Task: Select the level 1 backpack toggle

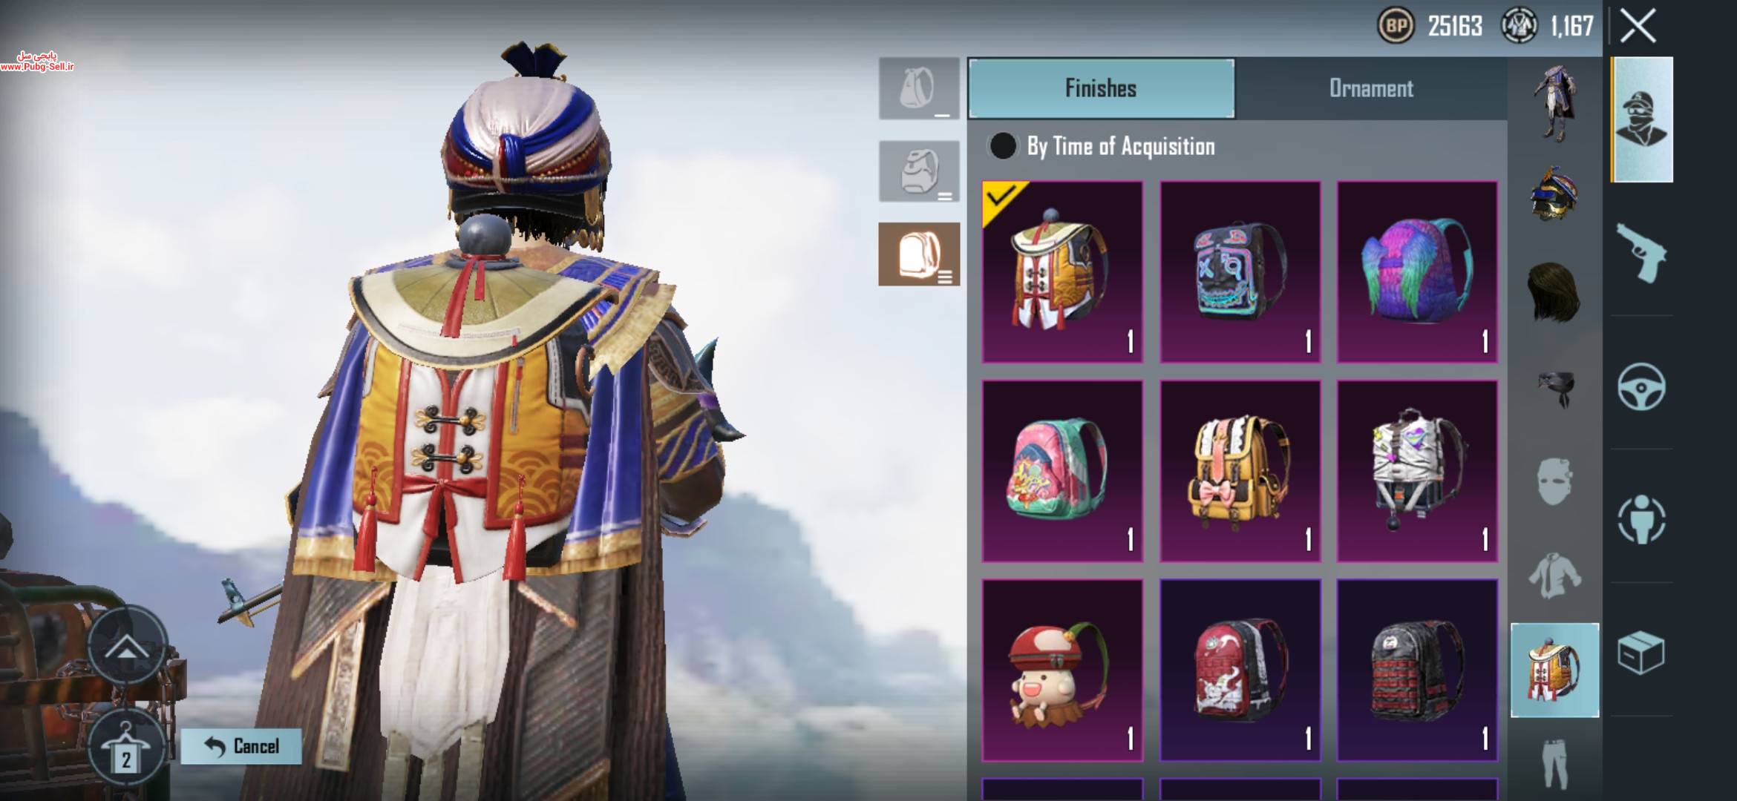Action: click(x=919, y=88)
